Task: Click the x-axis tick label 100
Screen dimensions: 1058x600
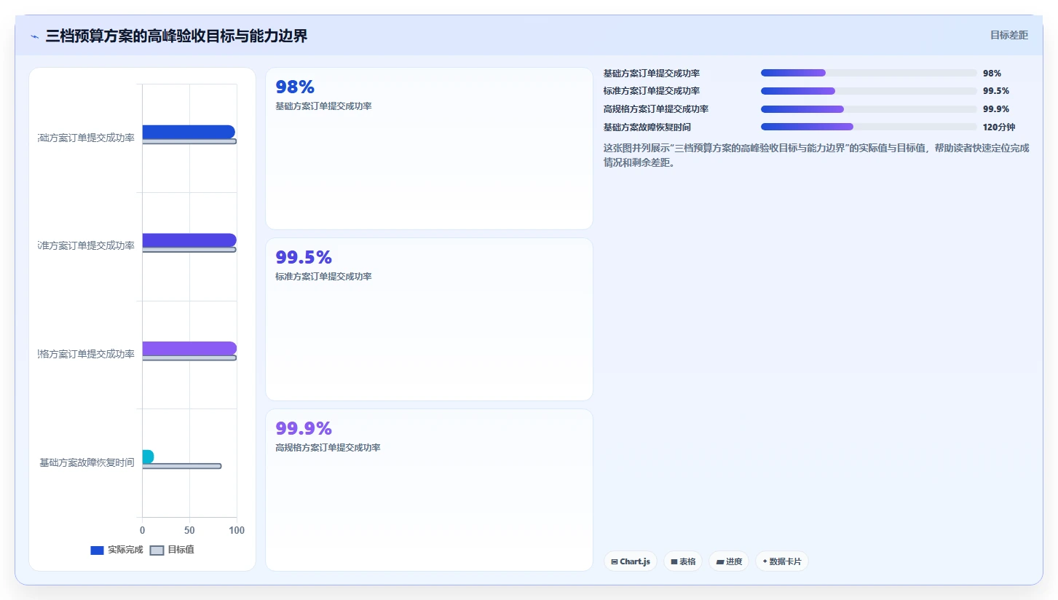Action: click(237, 530)
